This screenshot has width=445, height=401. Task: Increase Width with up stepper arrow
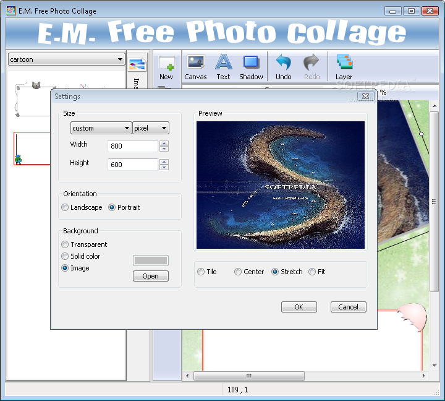[x=164, y=143]
